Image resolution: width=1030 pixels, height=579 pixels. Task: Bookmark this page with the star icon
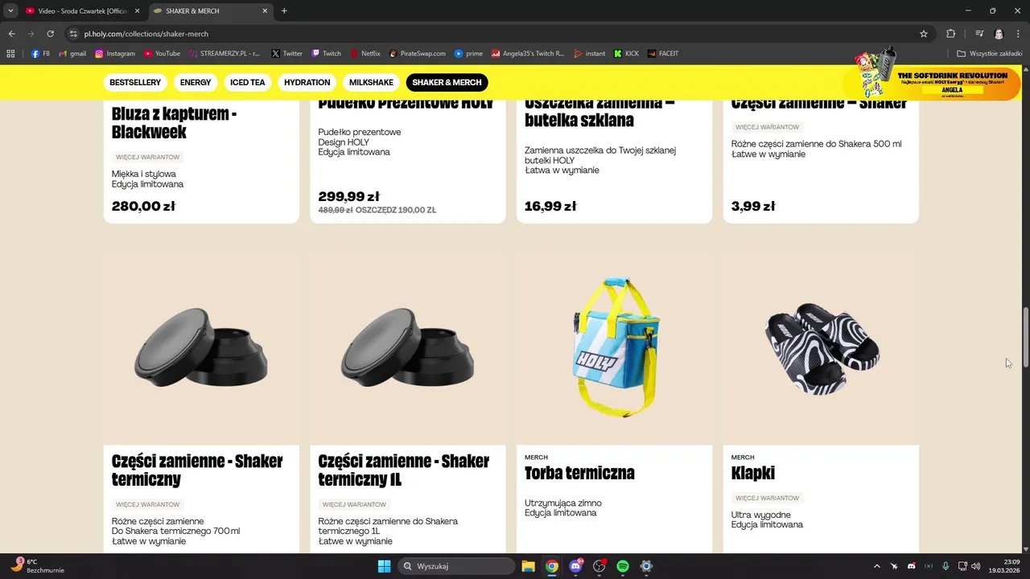click(924, 34)
